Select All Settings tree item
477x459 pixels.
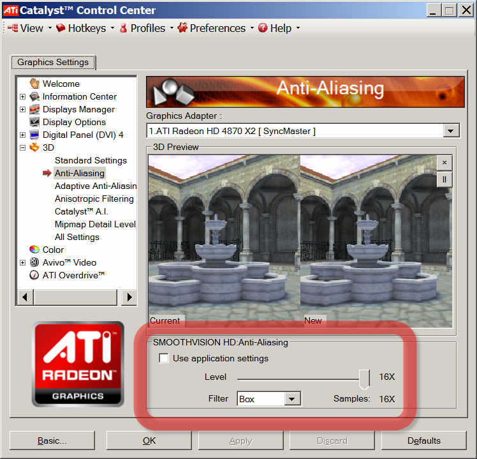77,237
